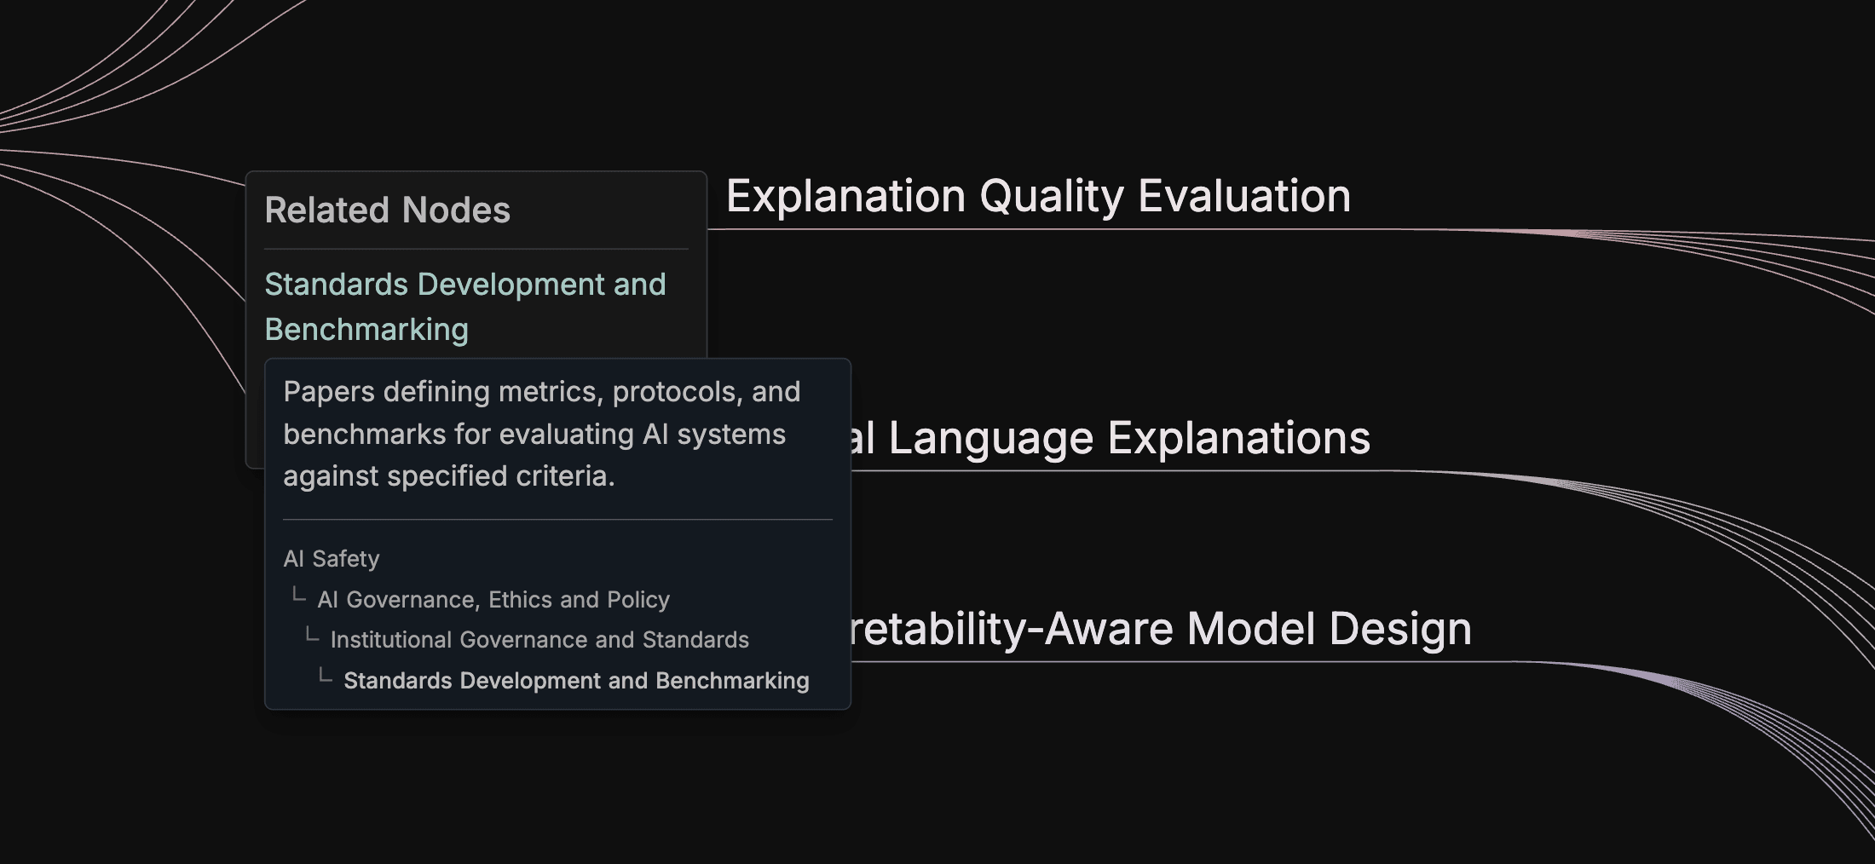The image size is (1875, 864).
Task: Click tree connector before bold "Standards Development and Benchmarking"
Action: [325, 677]
